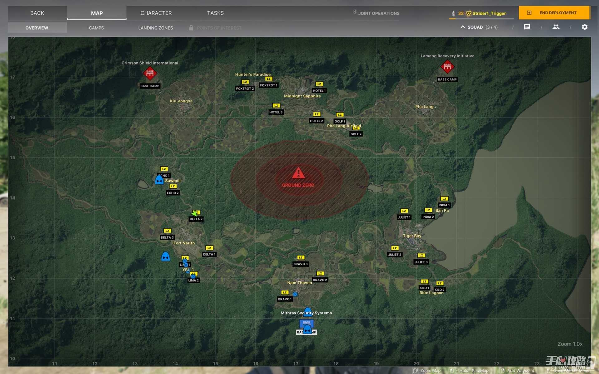Select the HOTEL 3 landing zone

276,109
